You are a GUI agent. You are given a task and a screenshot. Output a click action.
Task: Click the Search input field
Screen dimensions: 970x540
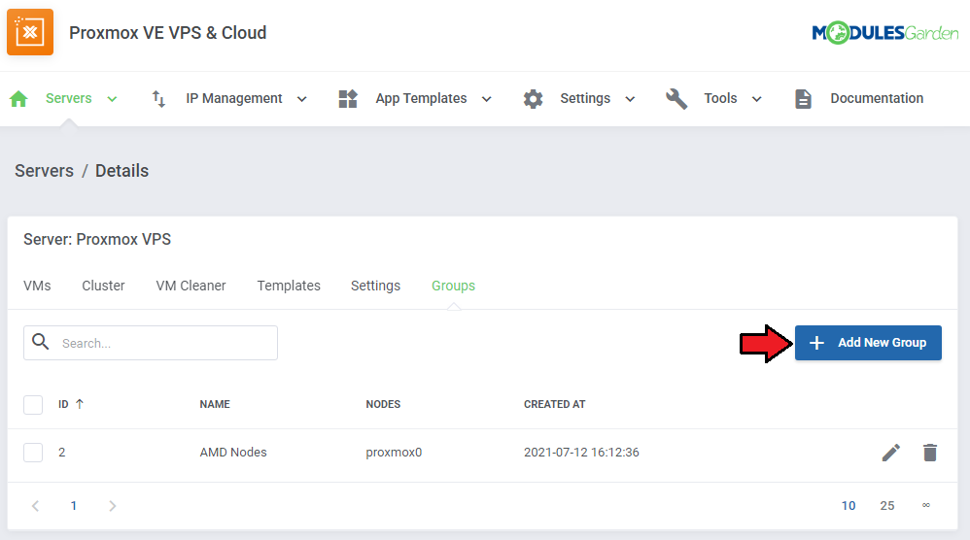click(151, 343)
